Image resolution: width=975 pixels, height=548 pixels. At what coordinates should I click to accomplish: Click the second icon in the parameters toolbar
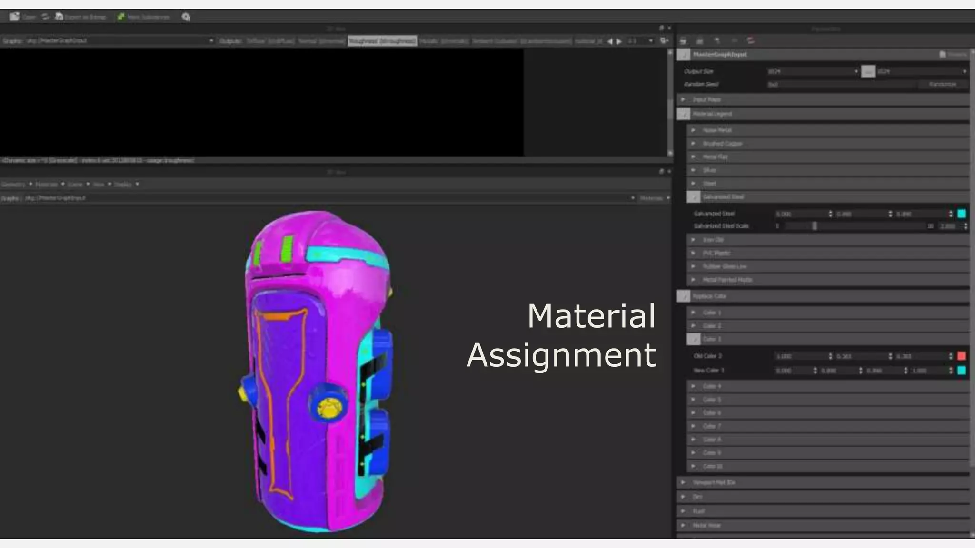pyautogui.click(x=700, y=41)
